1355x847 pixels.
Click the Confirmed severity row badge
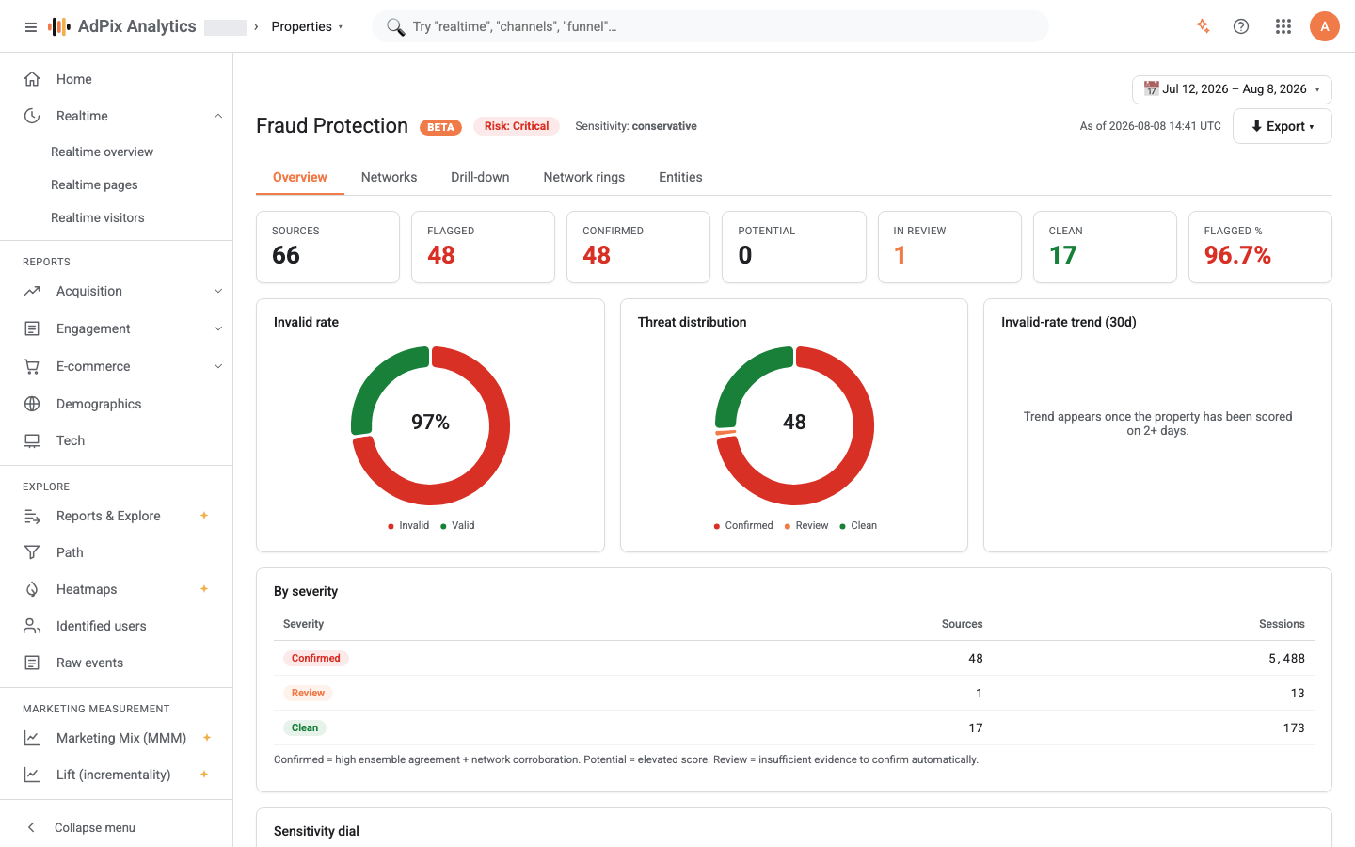tap(316, 658)
